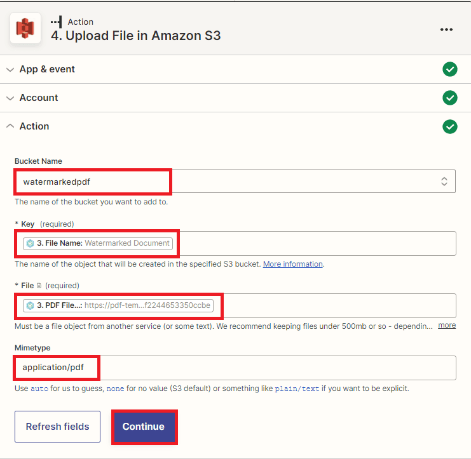Select the 3. File Name mapped value pill
Image resolution: width=471 pixels, height=459 pixels.
[98, 243]
